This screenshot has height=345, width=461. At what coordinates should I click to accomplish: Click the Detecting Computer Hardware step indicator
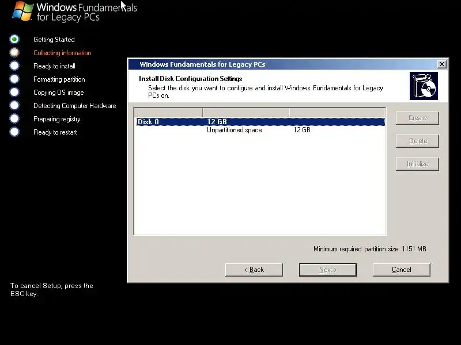point(14,105)
